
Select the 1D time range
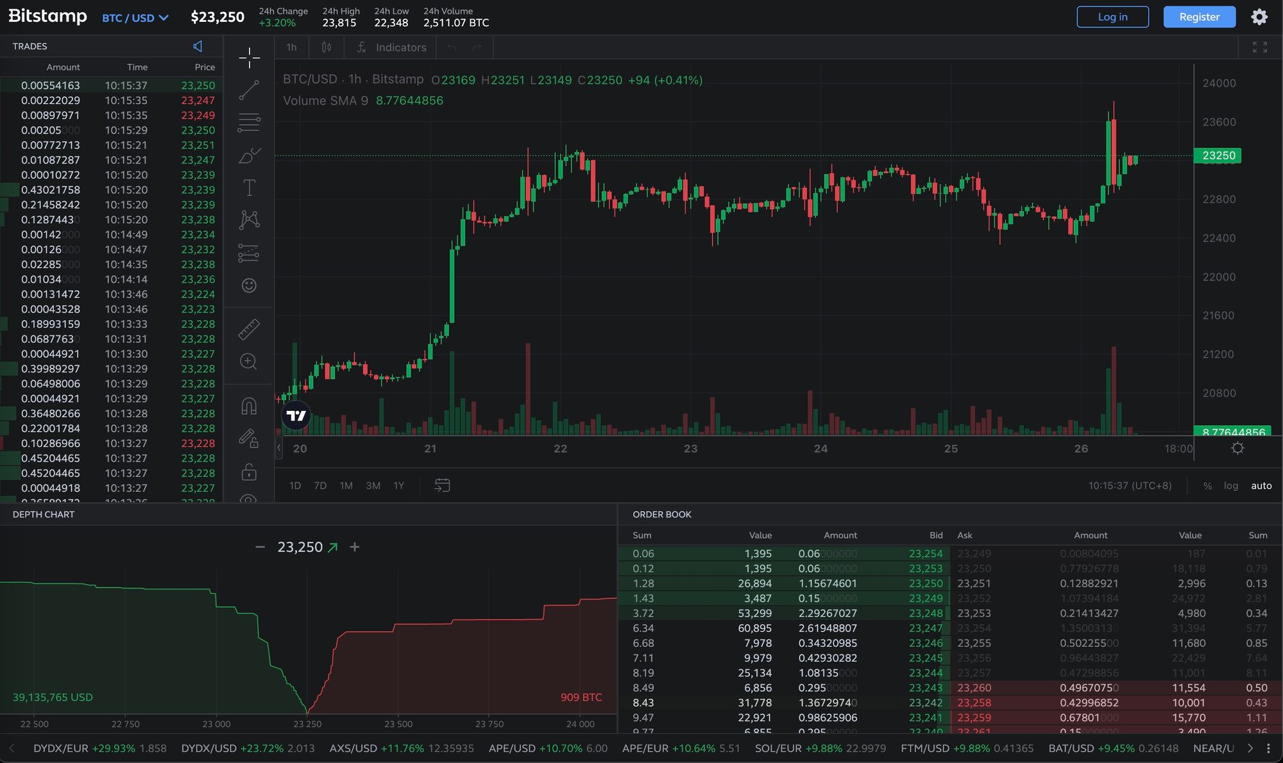click(x=295, y=485)
